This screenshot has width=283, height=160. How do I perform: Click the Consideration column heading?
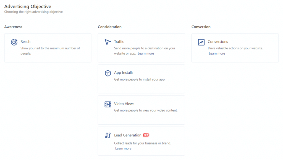click(x=109, y=27)
